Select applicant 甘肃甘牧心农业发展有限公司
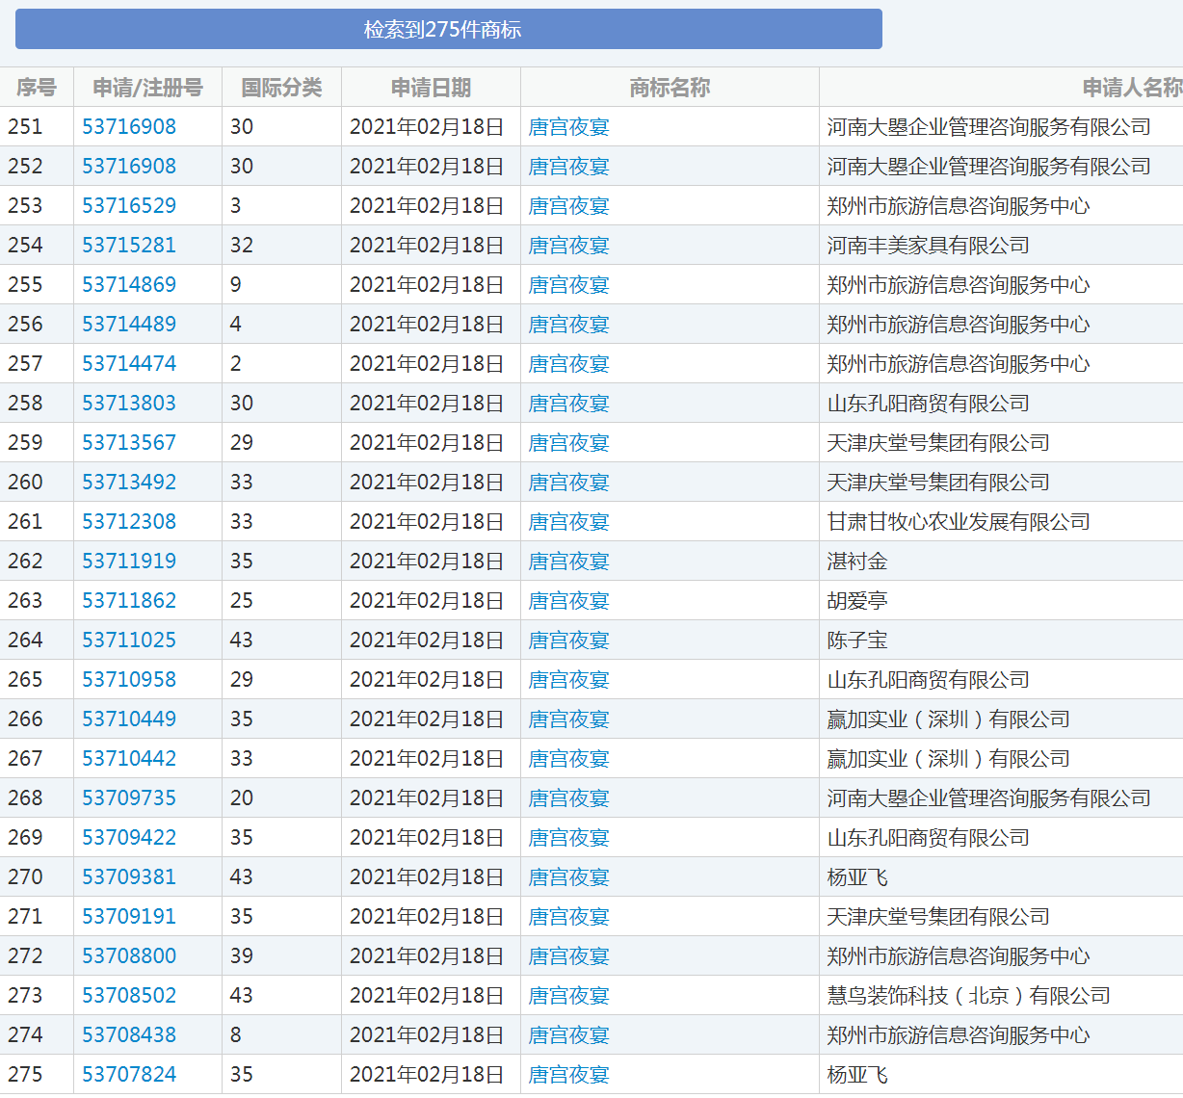The width and height of the screenshot is (1183, 1098). point(959,521)
